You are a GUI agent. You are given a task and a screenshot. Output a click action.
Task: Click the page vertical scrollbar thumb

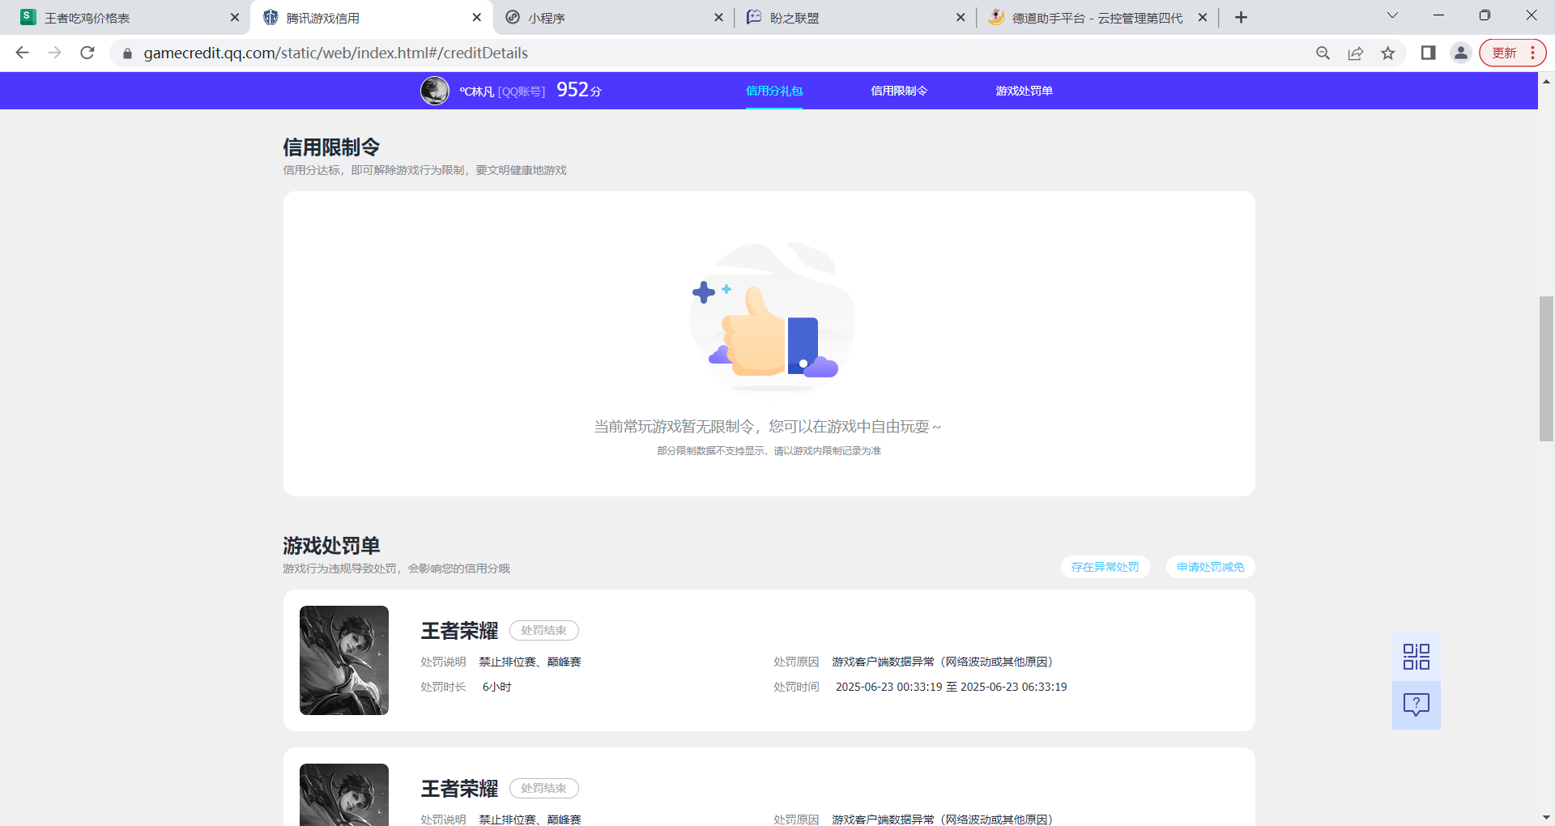coord(1546,368)
